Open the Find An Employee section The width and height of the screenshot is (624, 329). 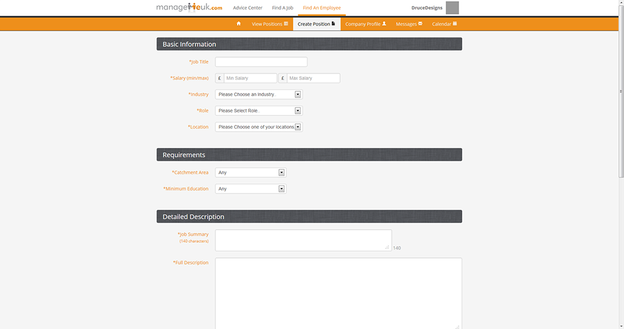[x=321, y=8]
